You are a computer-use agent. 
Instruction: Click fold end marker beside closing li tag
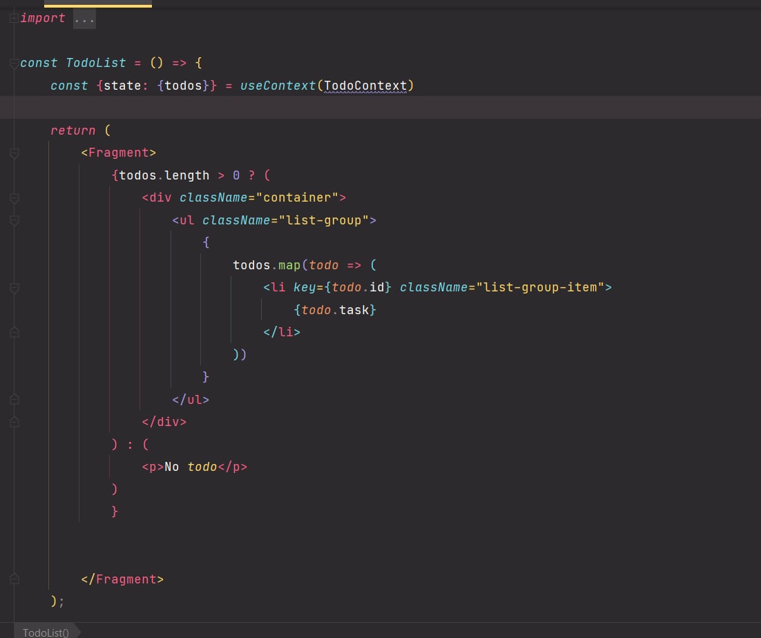(x=14, y=332)
